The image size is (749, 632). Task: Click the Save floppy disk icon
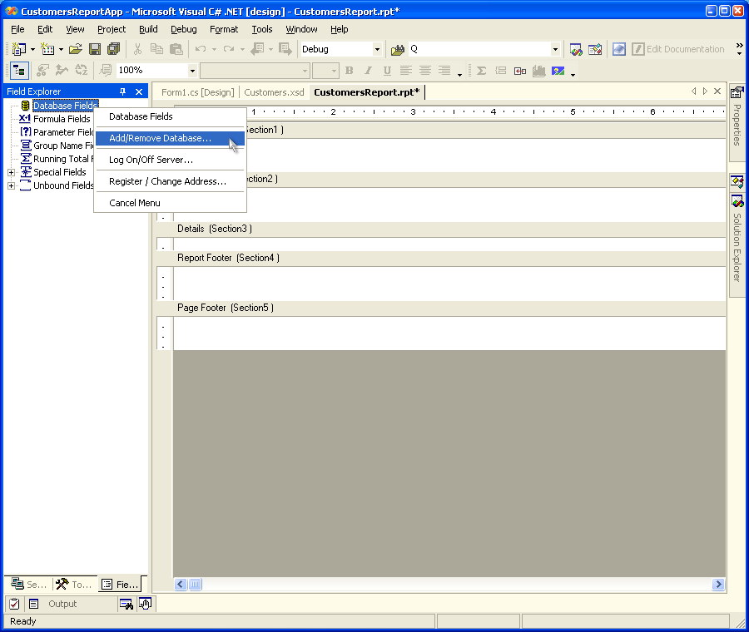[x=95, y=50]
